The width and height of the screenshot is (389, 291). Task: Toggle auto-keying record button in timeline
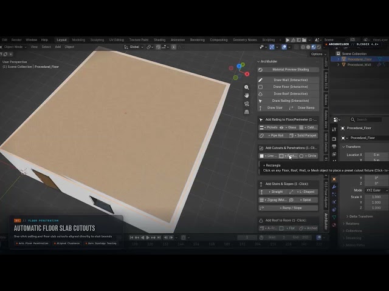[184, 238]
